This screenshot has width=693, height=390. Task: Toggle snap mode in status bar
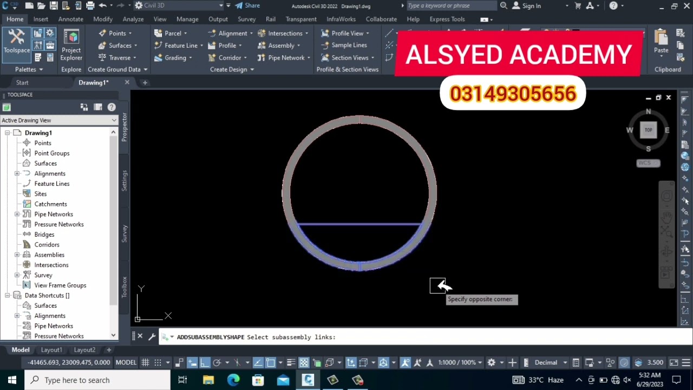click(x=158, y=362)
